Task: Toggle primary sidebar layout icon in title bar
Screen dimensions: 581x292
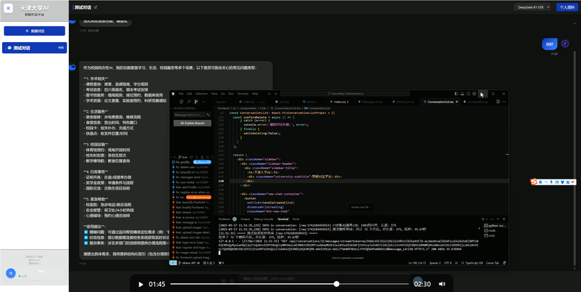Action: (457, 94)
